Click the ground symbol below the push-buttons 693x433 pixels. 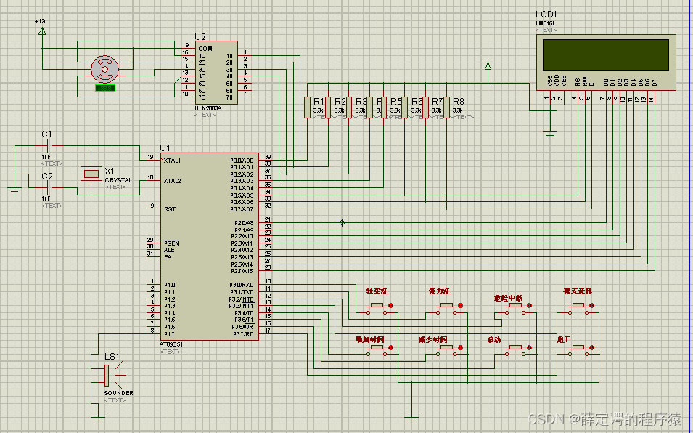(411, 420)
